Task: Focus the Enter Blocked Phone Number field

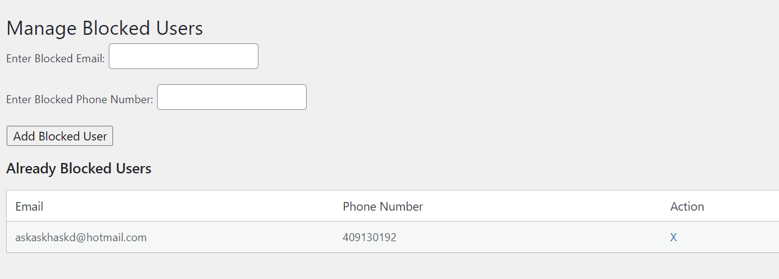Action: point(232,97)
